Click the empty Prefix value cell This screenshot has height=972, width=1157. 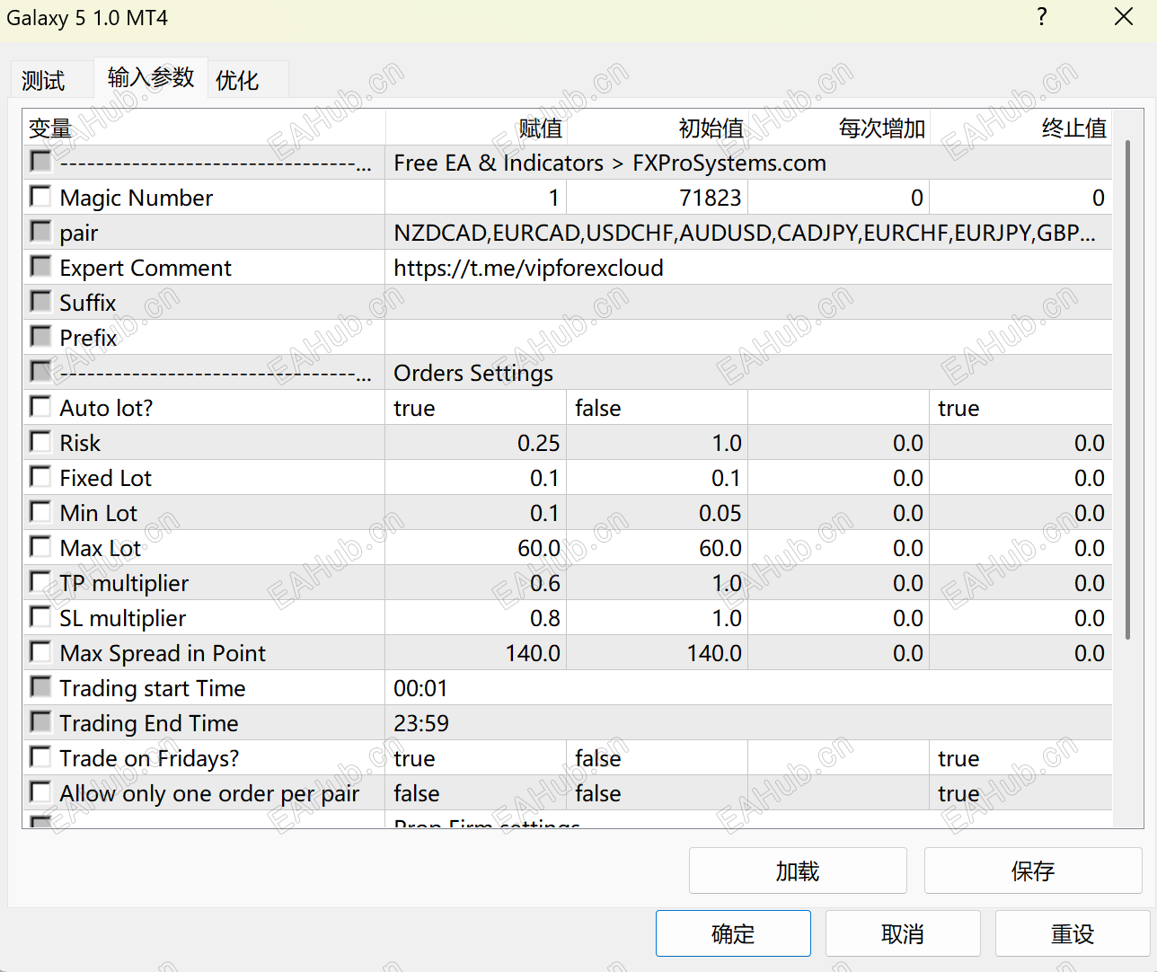point(749,338)
